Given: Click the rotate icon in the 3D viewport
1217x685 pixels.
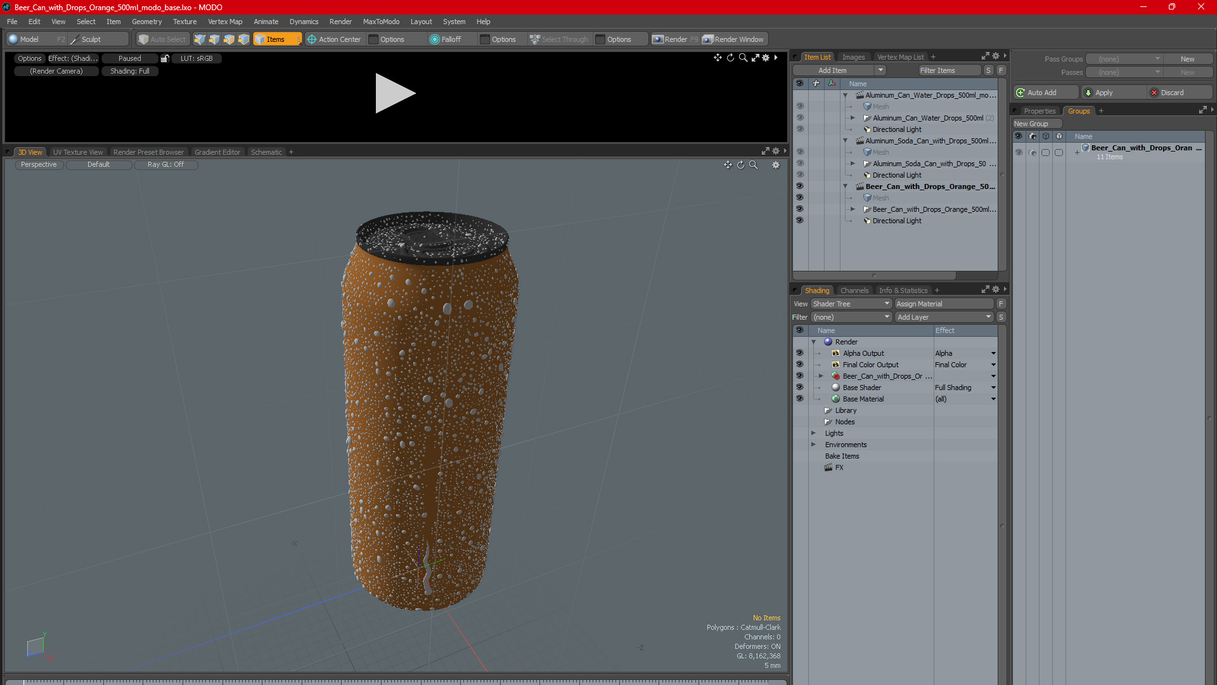Looking at the screenshot, I should (740, 165).
